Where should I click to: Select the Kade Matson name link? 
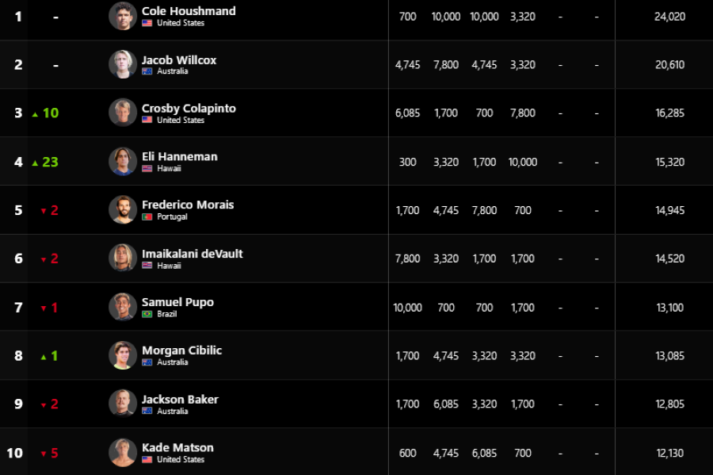pos(177,448)
